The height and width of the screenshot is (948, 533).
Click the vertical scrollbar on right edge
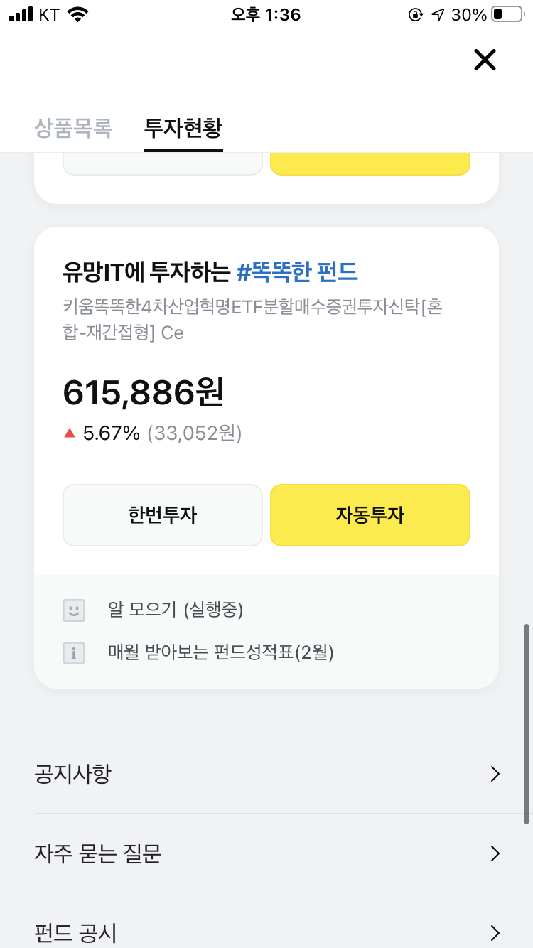(x=527, y=723)
